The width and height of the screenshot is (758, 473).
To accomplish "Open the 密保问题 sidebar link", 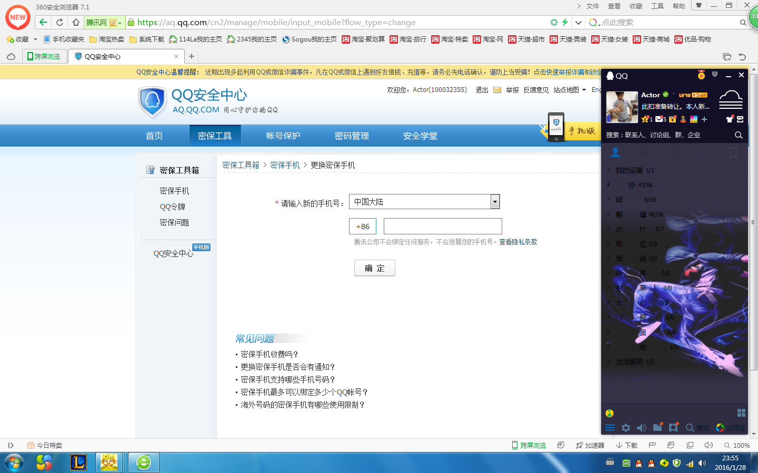I will click(174, 222).
